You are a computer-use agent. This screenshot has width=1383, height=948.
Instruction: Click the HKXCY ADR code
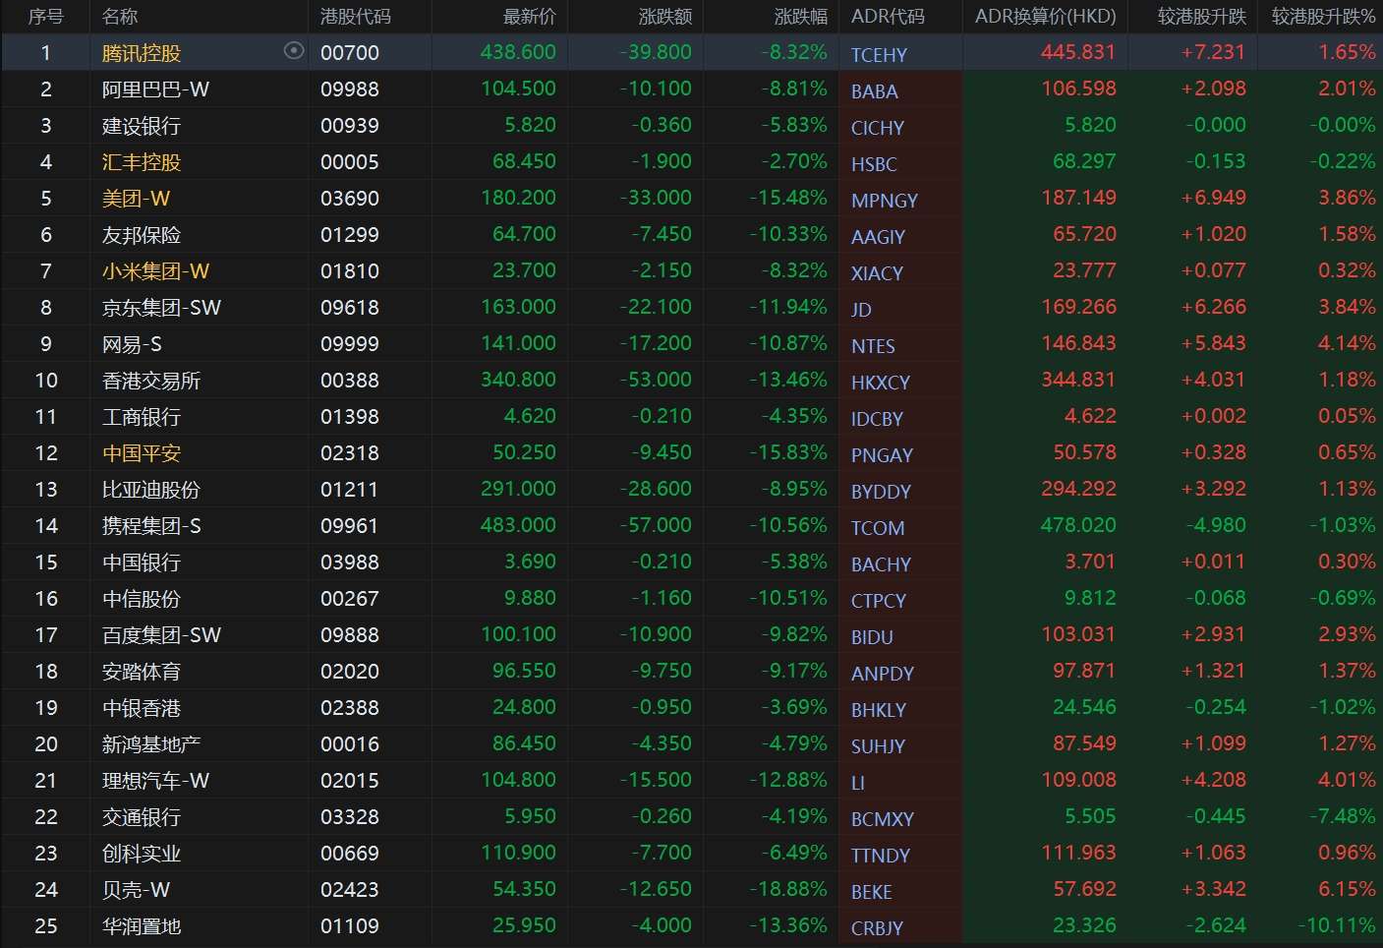[881, 383]
